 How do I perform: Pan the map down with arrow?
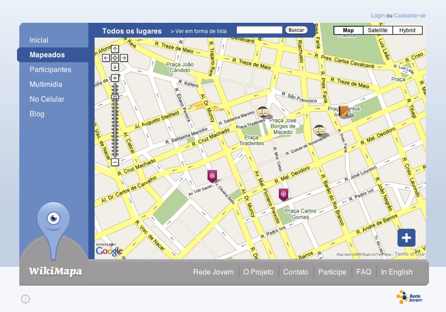tap(115, 67)
